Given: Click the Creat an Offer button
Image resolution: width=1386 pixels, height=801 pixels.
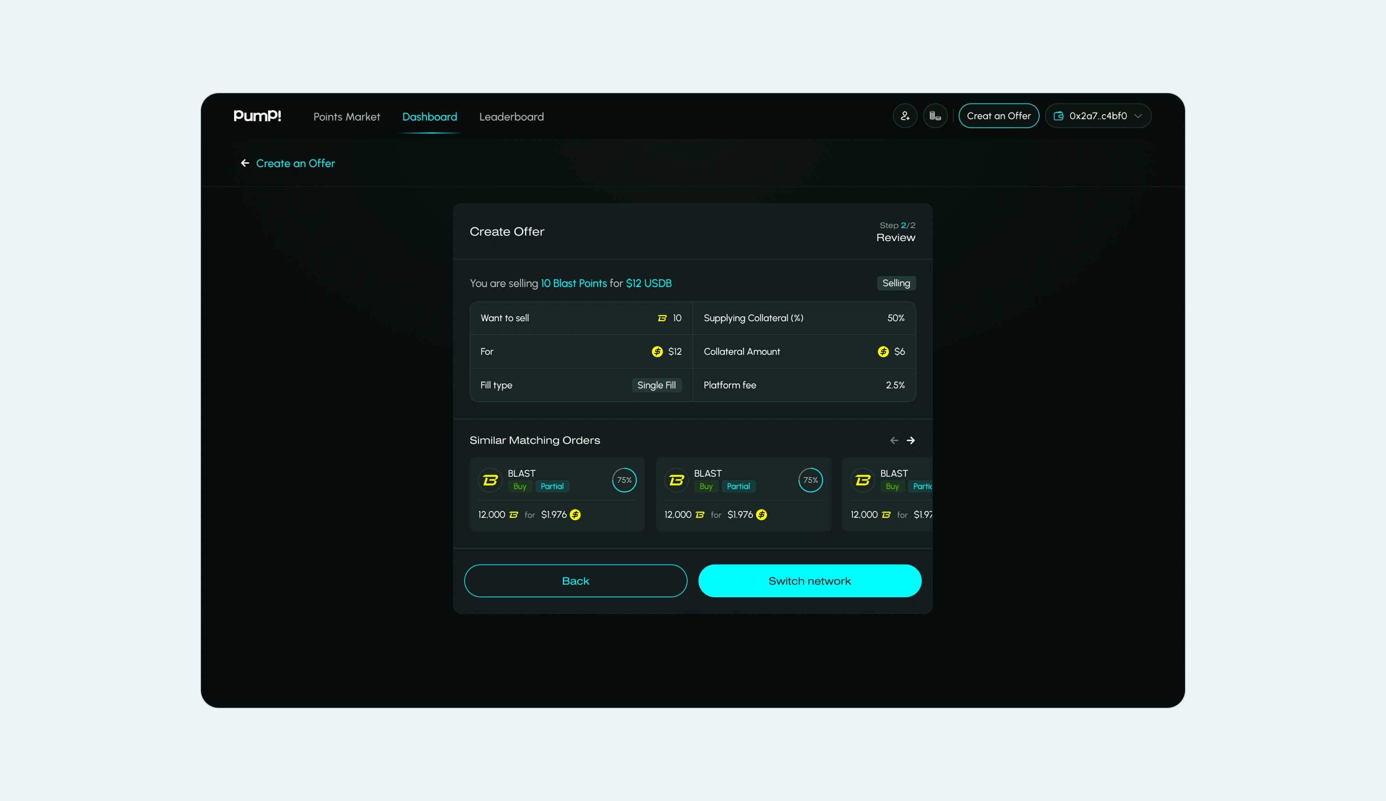Looking at the screenshot, I should click(x=999, y=116).
